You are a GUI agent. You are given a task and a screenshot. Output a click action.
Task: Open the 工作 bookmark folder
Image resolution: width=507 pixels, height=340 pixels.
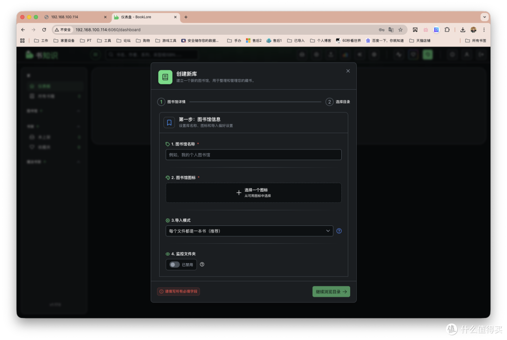(41, 41)
